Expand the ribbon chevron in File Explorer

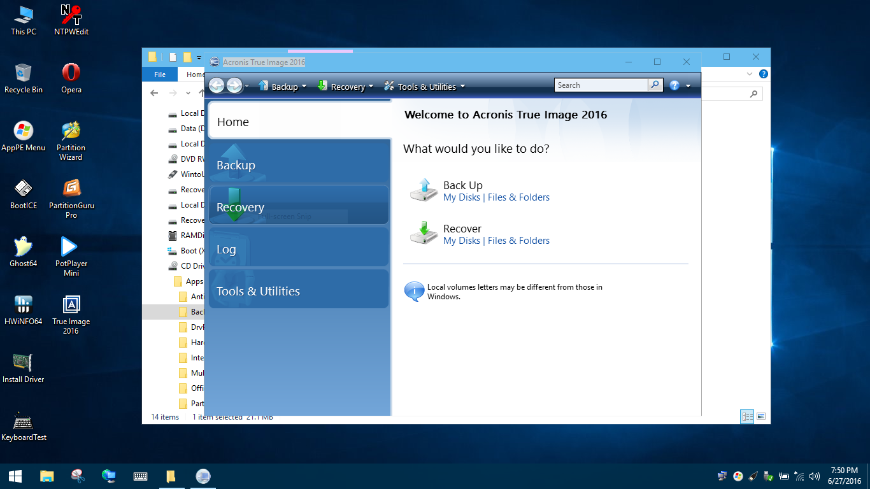(x=750, y=74)
